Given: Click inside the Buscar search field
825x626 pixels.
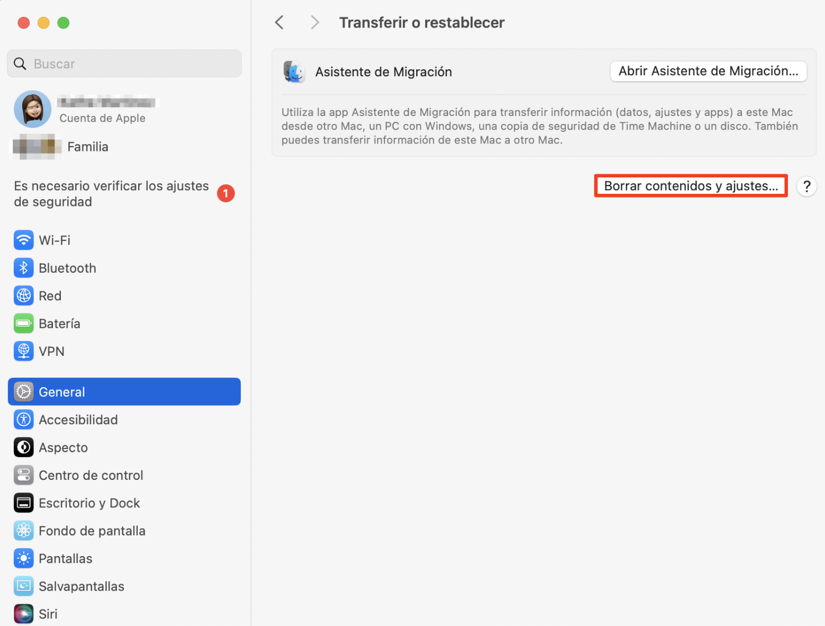Looking at the screenshot, I should point(124,63).
